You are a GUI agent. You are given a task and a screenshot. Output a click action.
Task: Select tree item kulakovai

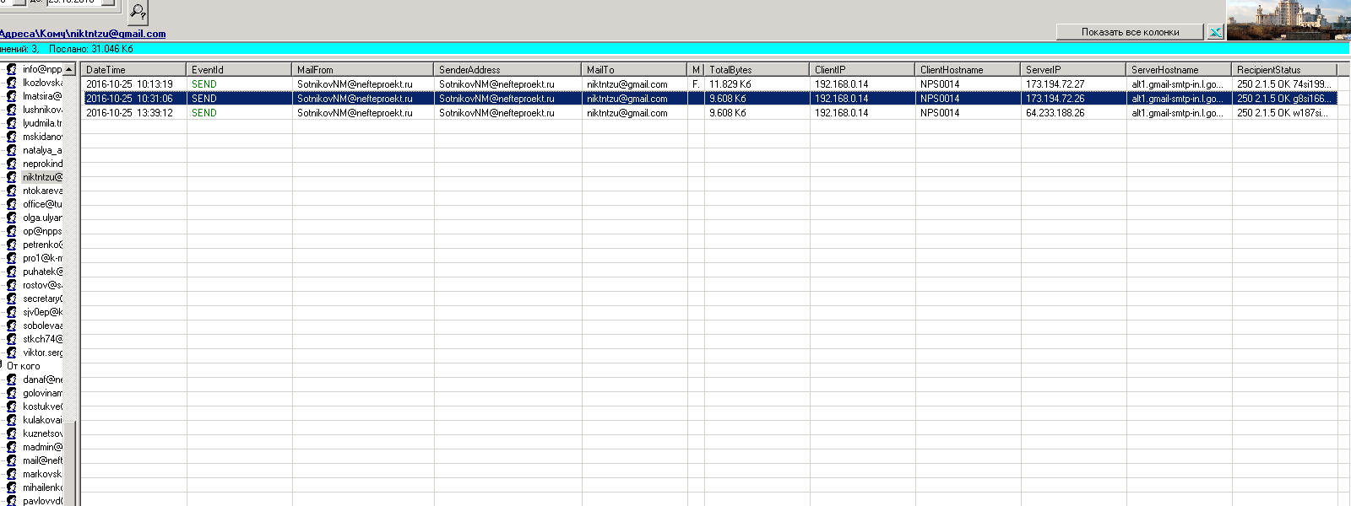[42, 420]
